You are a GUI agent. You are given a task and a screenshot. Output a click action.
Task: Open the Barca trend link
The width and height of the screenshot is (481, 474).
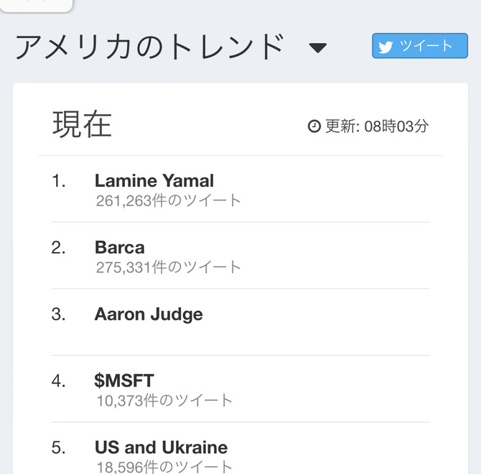click(x=119, y=248)
